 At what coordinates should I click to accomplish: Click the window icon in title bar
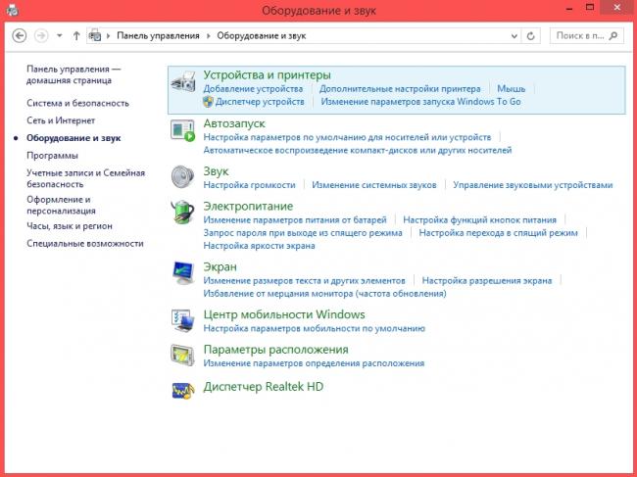pyautogui.click(x=12, y=10)
